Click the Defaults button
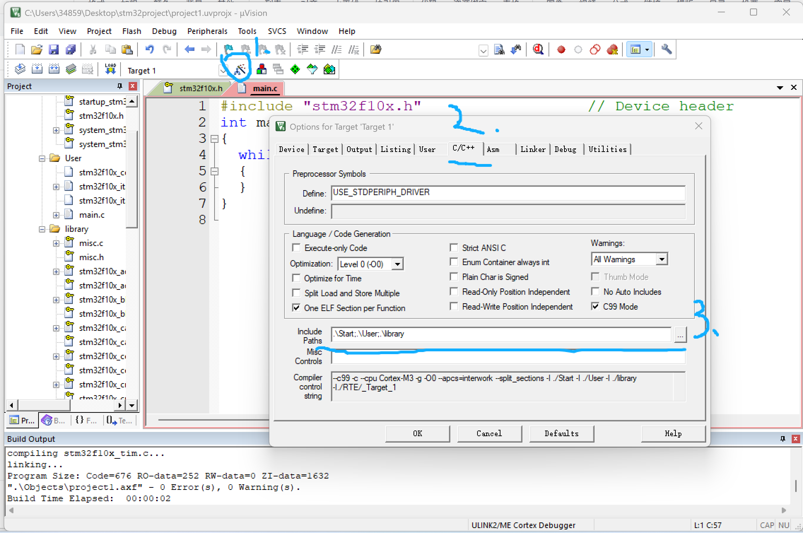This screenshot has height=533, width=803. [561, 433]
